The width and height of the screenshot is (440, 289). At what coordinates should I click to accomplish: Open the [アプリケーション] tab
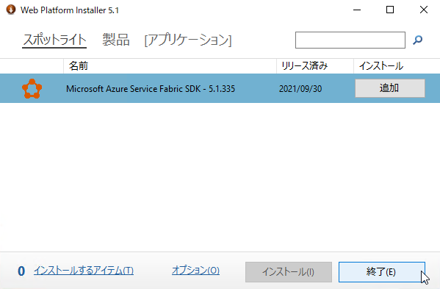[x=188, y=40]
